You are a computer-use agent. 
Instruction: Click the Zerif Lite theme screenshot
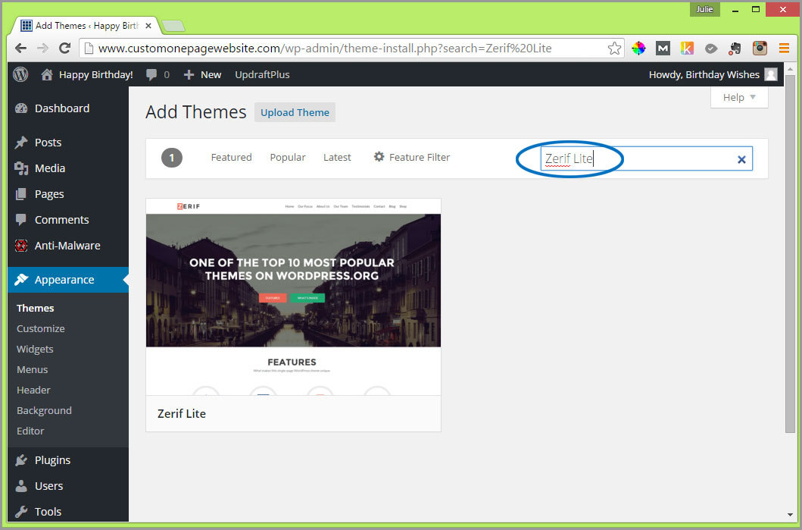tap(293, 297)
